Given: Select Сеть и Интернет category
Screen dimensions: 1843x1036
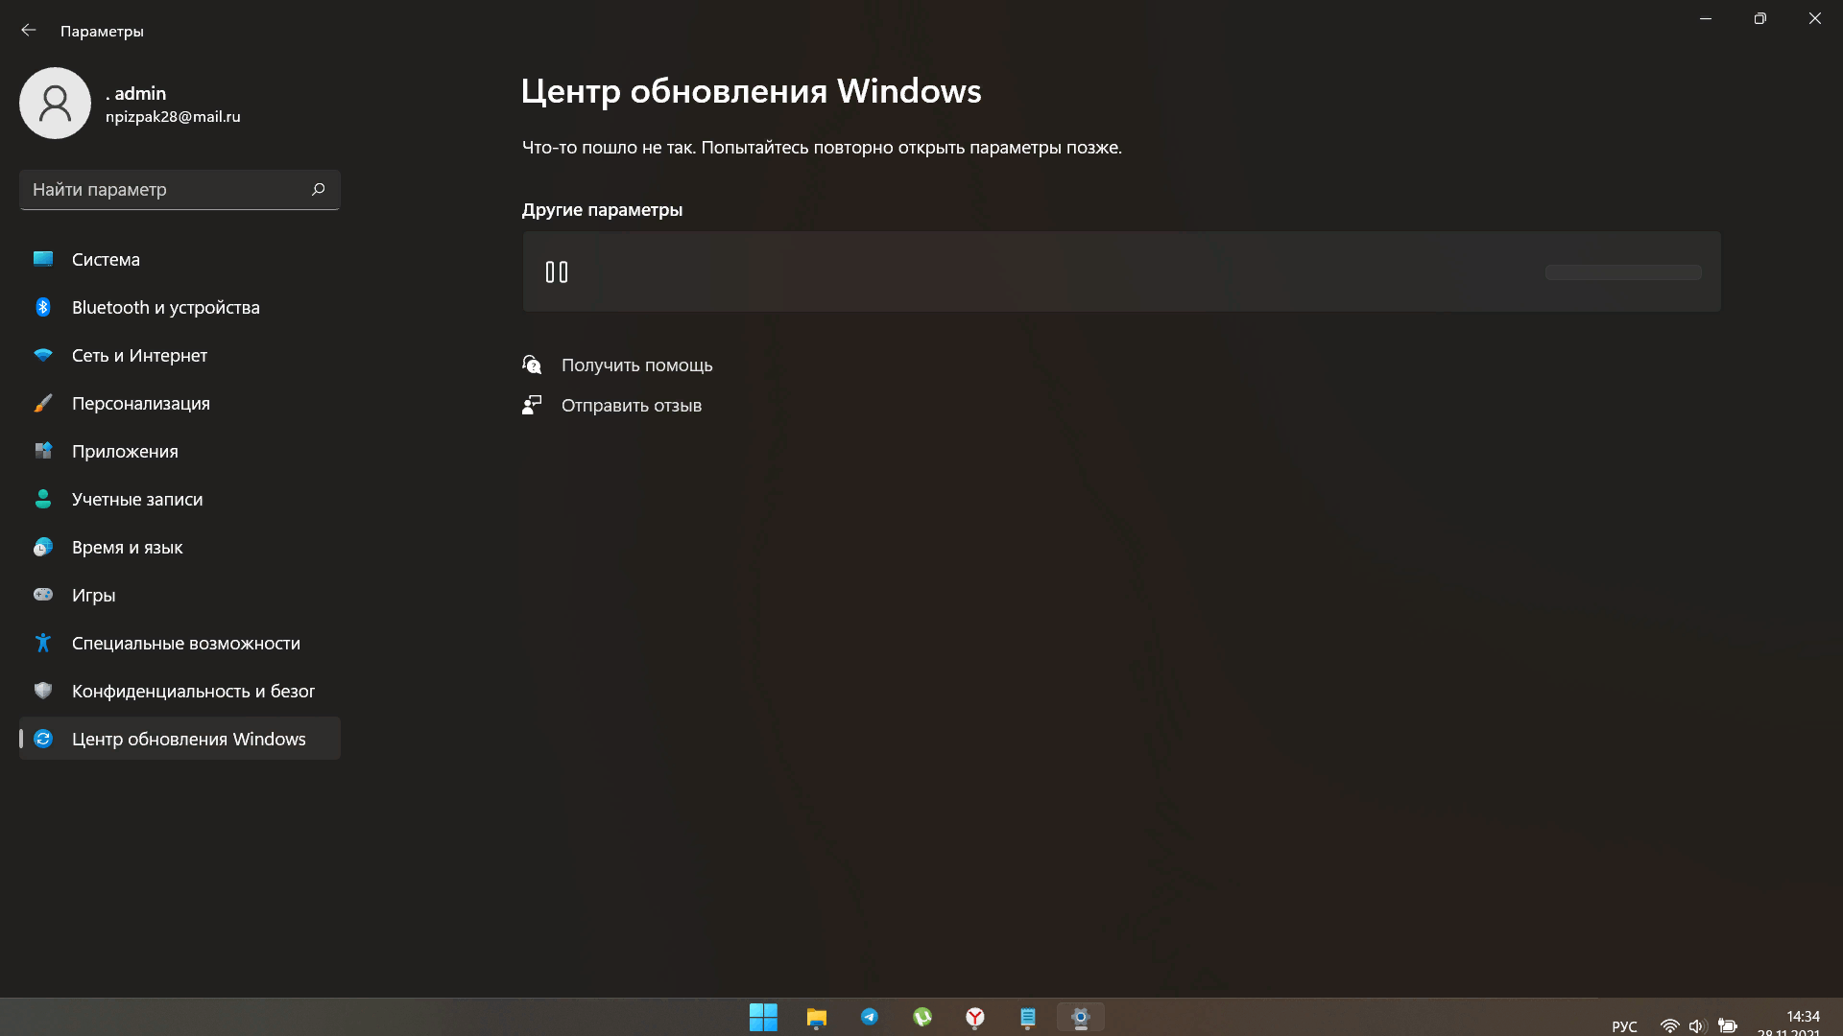Looking at the screenshot, I should click(x=180, y=355).
